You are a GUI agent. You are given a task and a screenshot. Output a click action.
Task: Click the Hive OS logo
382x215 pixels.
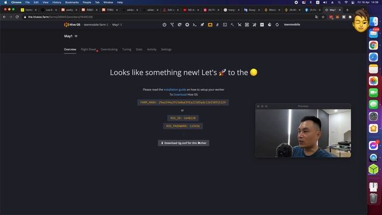point(72,24)
